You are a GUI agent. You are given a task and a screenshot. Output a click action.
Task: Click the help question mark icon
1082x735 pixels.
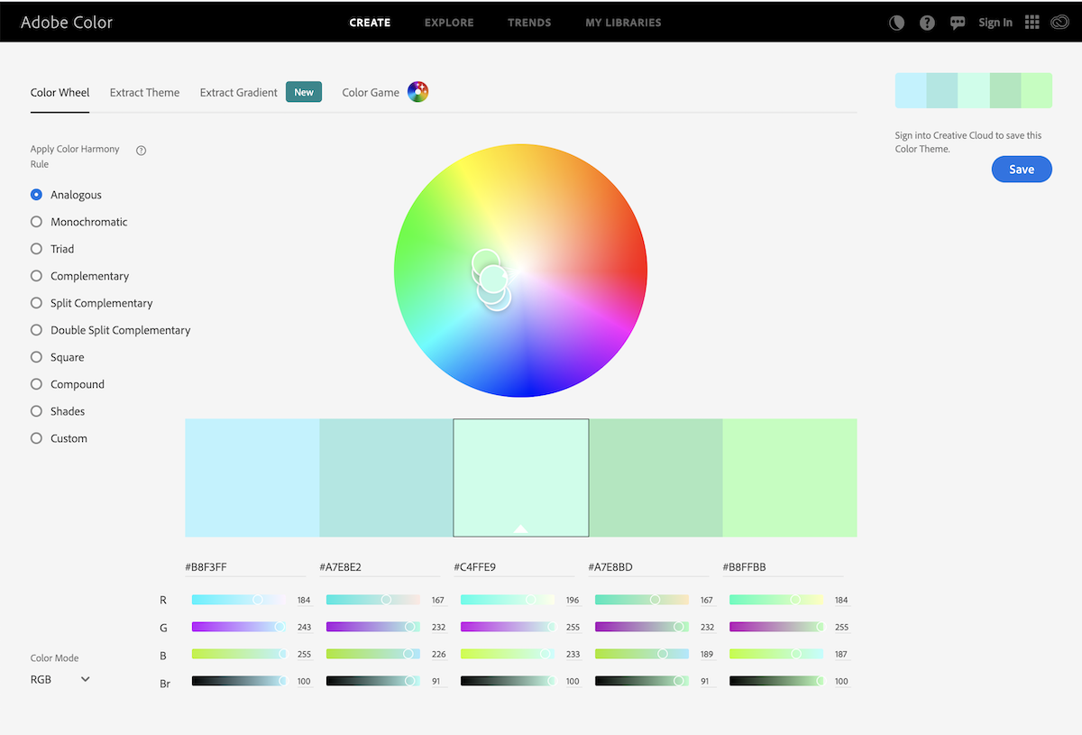927,22
